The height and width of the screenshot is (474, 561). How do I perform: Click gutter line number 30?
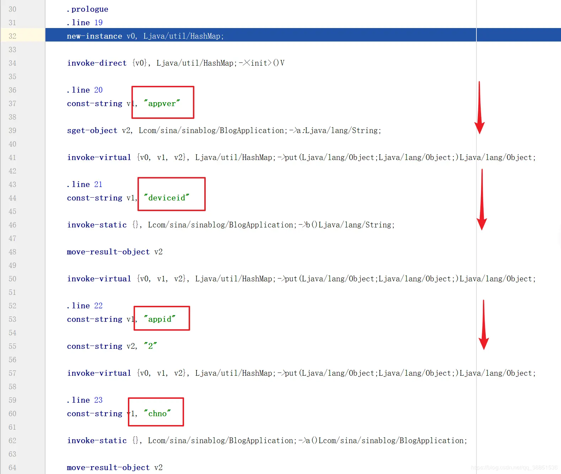point(12,9)
